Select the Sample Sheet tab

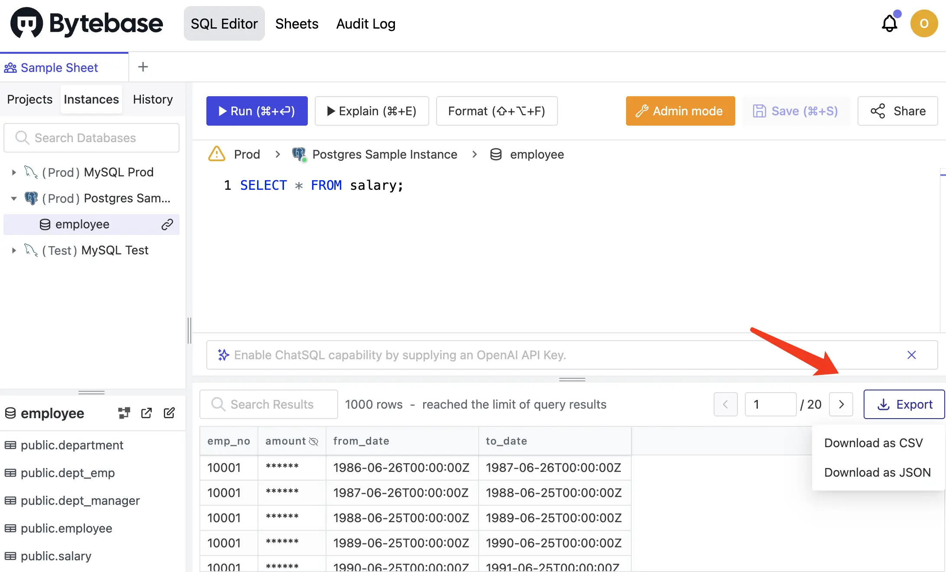pyautogui.click(x=64, y=67)
